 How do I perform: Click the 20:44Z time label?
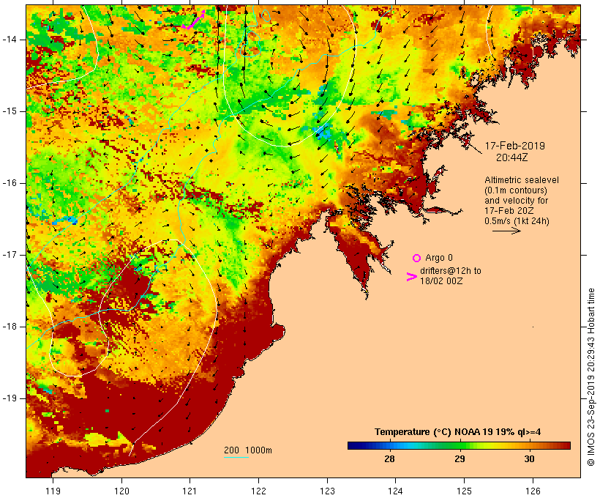512,157
